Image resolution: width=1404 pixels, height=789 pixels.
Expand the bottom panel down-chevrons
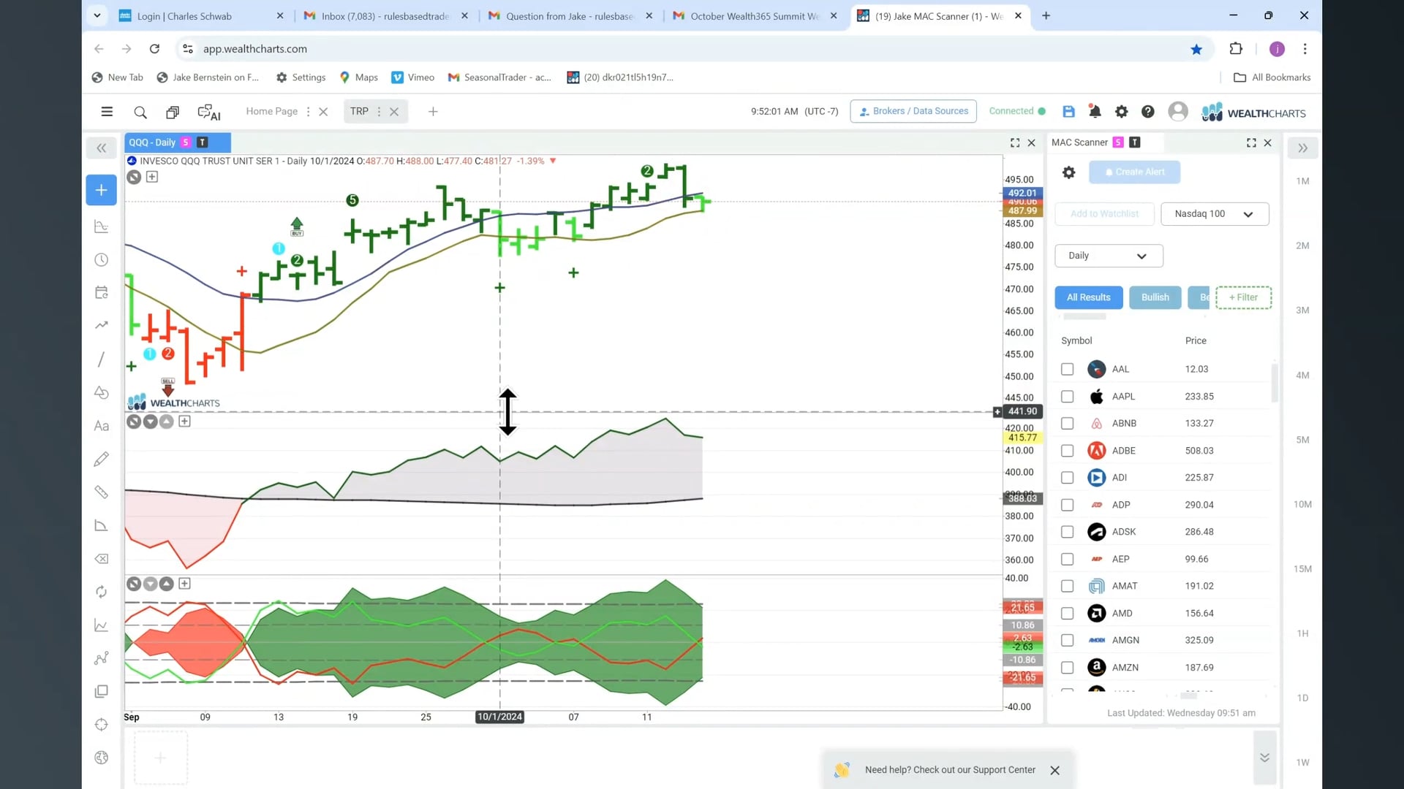[1264, 758]
